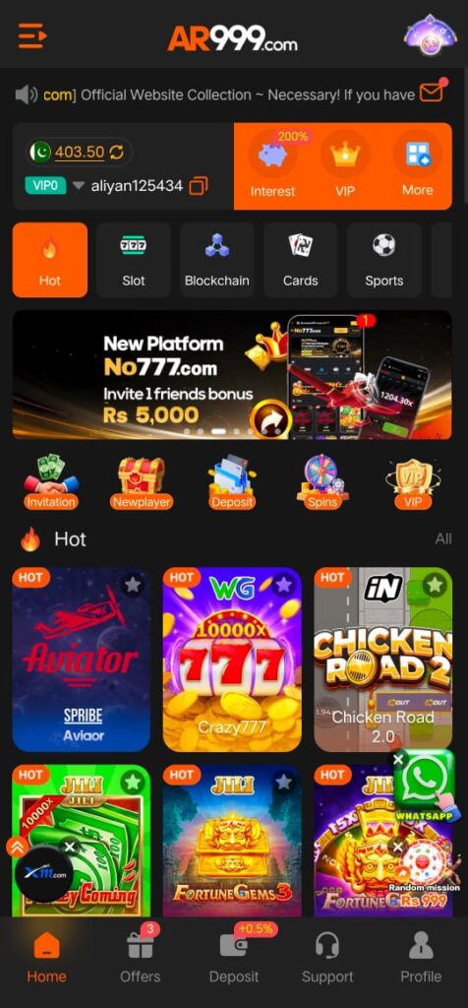Open the Invitation promotion shortcut

[51, 482]
